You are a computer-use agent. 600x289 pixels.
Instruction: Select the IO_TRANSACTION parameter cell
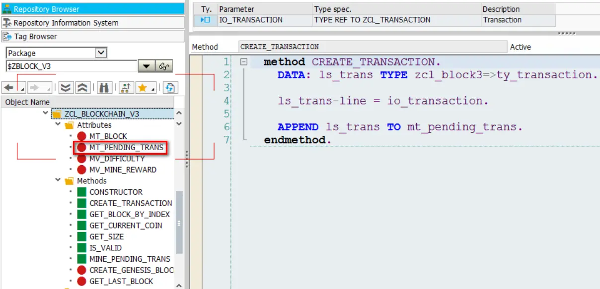click(265, 20)
